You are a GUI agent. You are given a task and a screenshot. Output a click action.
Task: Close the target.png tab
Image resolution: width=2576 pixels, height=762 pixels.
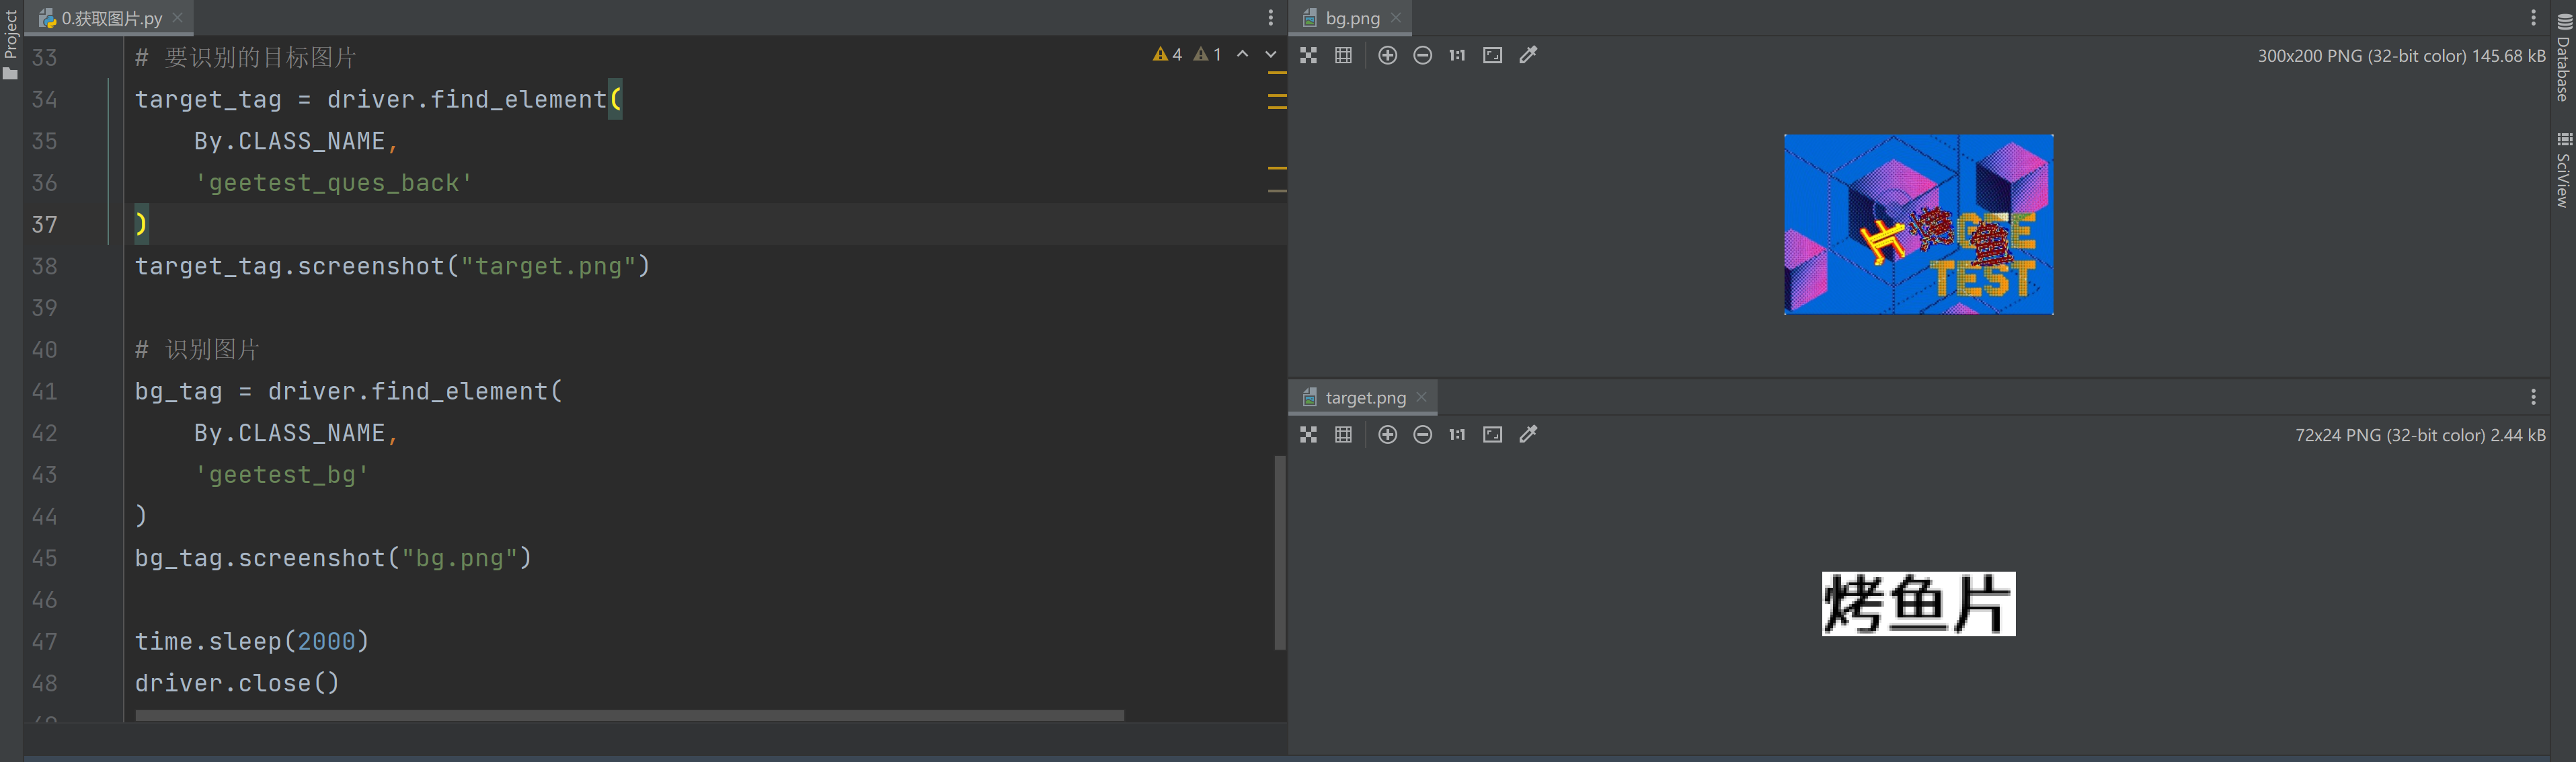click(x=1422, y=398)
